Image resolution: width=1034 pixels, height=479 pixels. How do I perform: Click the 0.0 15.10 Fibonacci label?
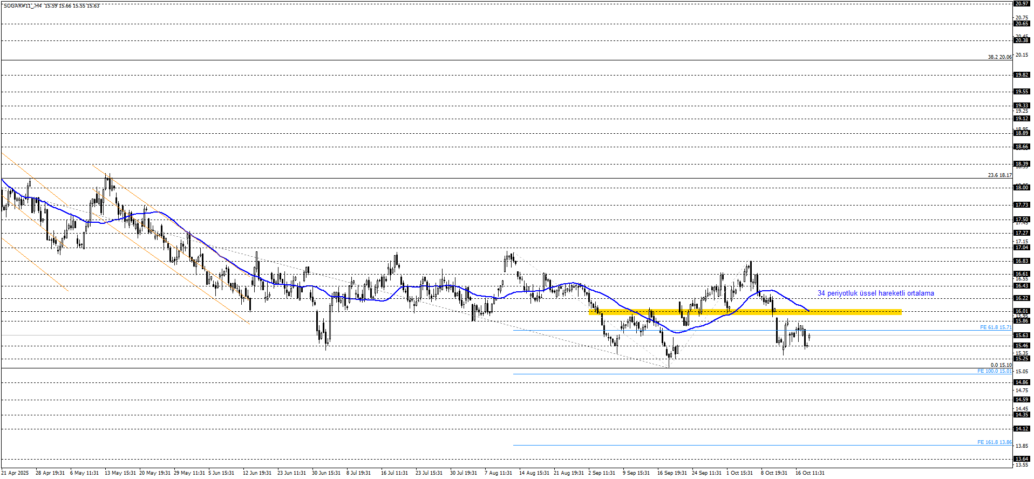coord(1001,365)
